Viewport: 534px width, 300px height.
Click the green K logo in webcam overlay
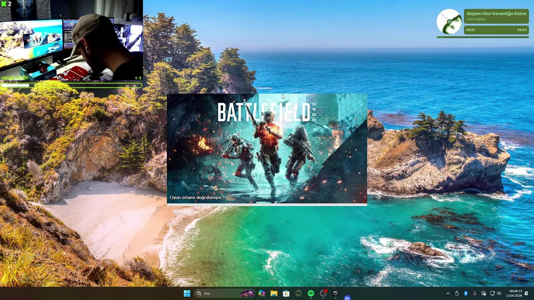(4, 4)
